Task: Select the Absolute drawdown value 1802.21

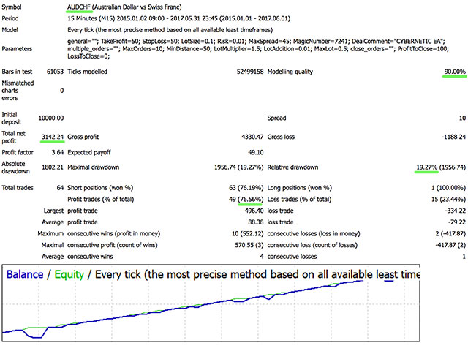Action: (48, 167)
